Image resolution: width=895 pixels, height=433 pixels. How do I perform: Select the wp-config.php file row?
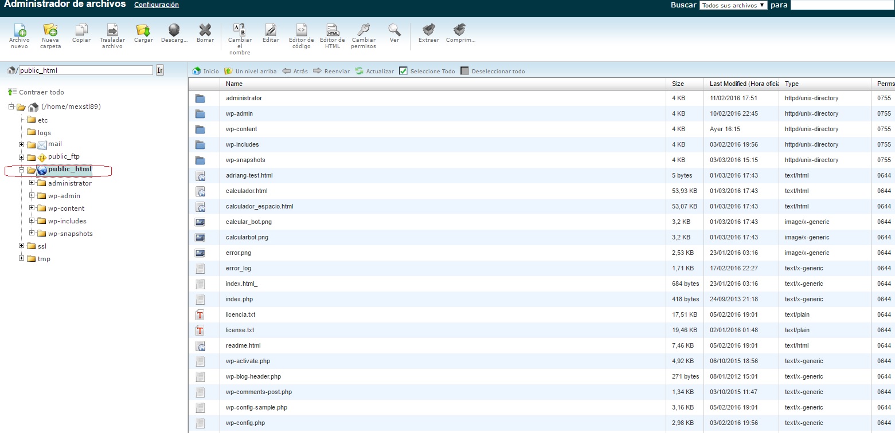point(541,423)
